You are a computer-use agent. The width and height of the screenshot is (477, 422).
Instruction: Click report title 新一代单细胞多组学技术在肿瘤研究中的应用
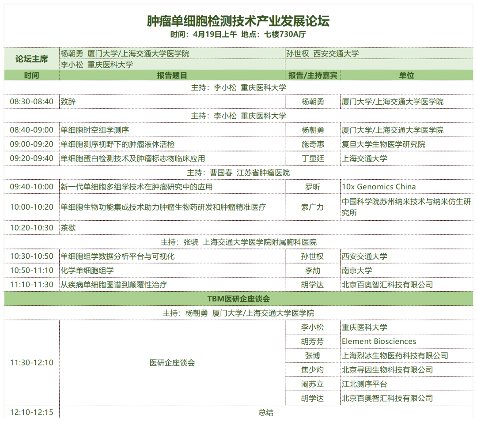tap(136, 187)
